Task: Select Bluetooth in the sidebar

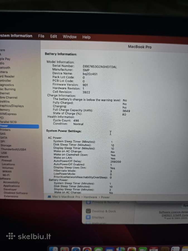Action: [5, 68]
